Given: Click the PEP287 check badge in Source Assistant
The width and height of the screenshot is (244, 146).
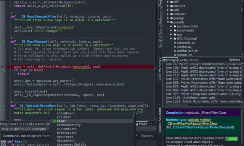Looking at the screenshot, I should (231, 138).
